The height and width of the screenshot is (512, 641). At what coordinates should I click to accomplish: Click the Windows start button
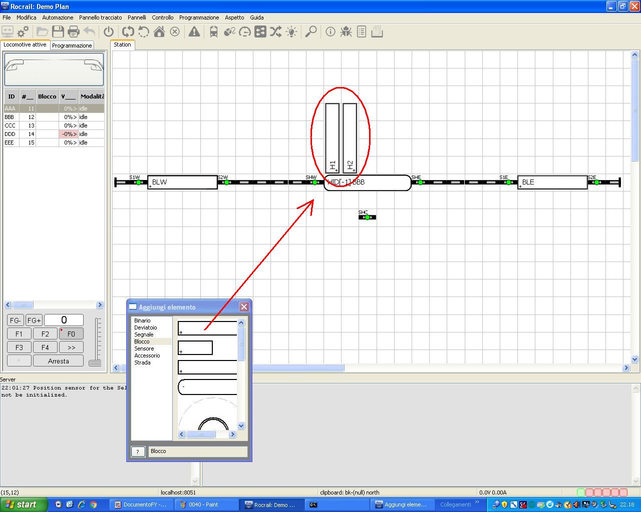pos(24,504)
